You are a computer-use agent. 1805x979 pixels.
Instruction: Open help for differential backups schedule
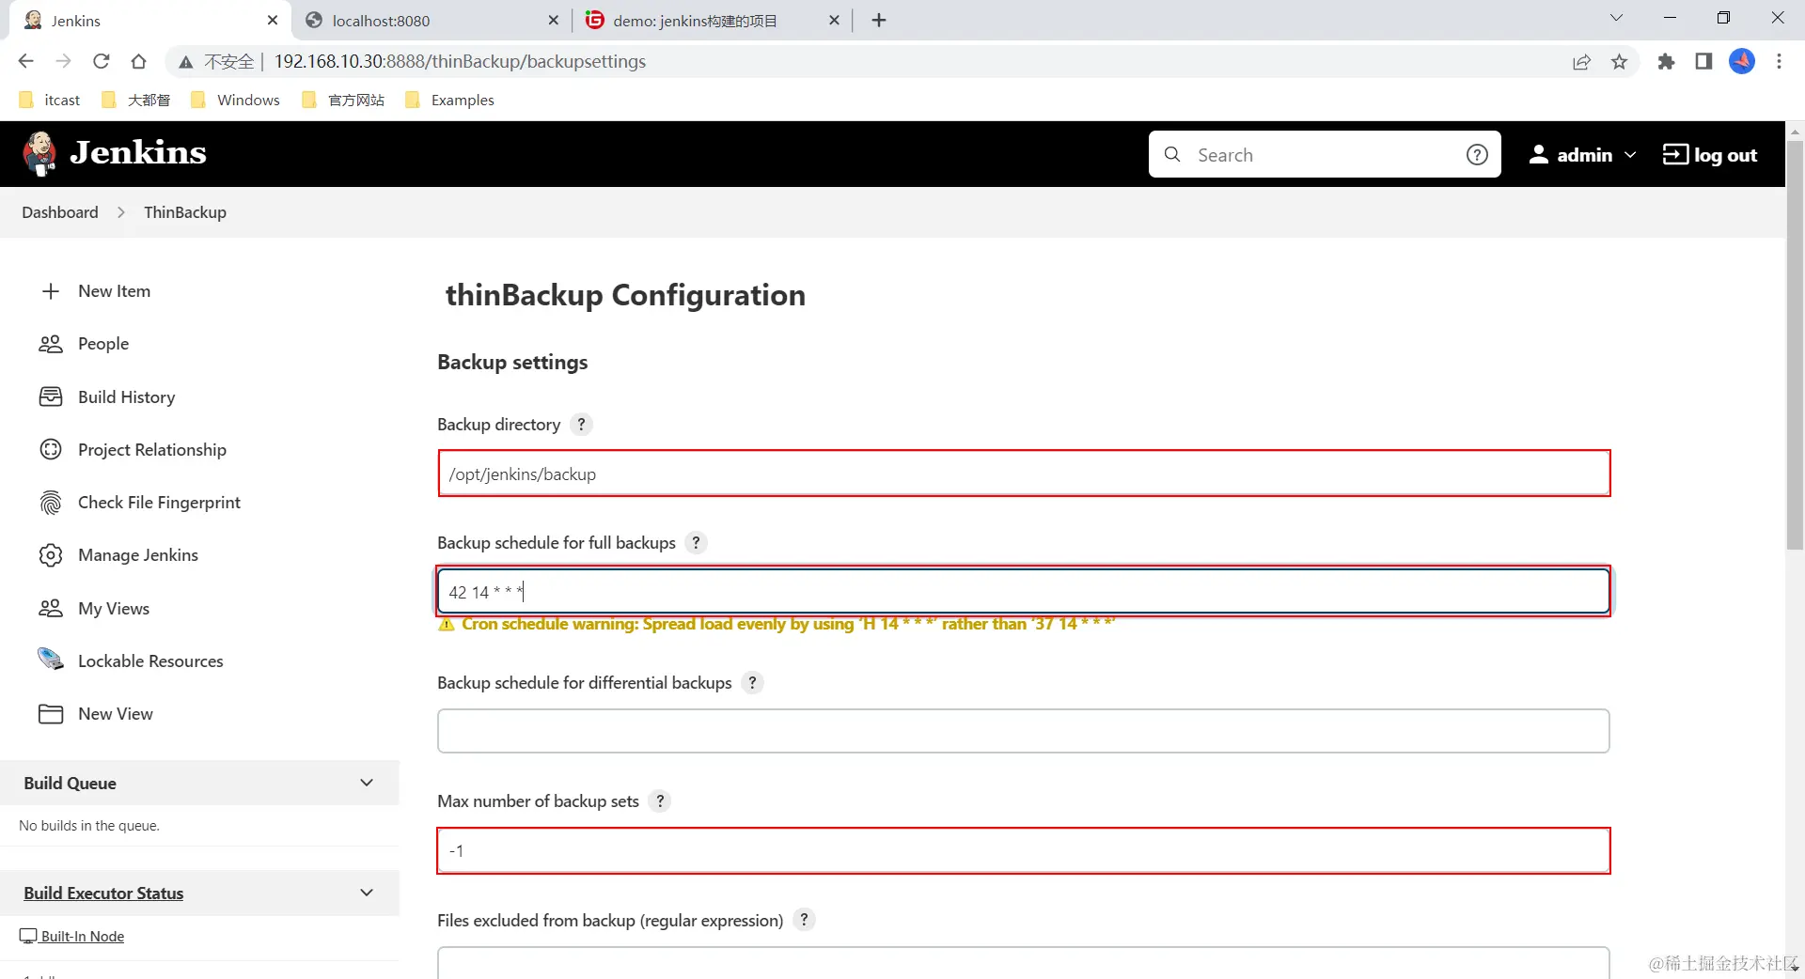pyautogui.click(x=752, y=683)
